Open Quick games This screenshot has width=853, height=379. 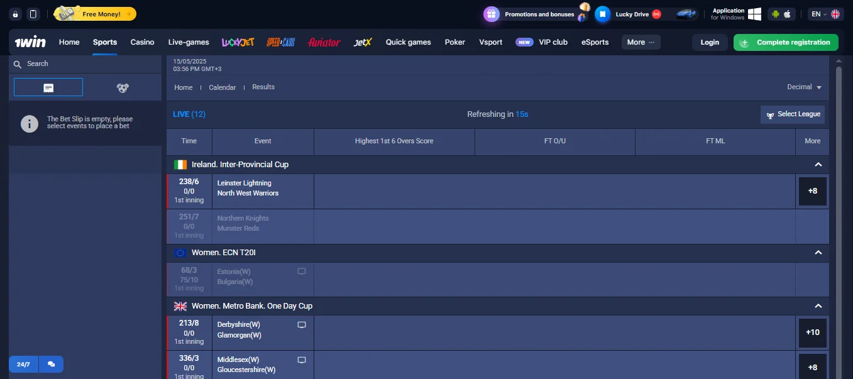[409, 42]
